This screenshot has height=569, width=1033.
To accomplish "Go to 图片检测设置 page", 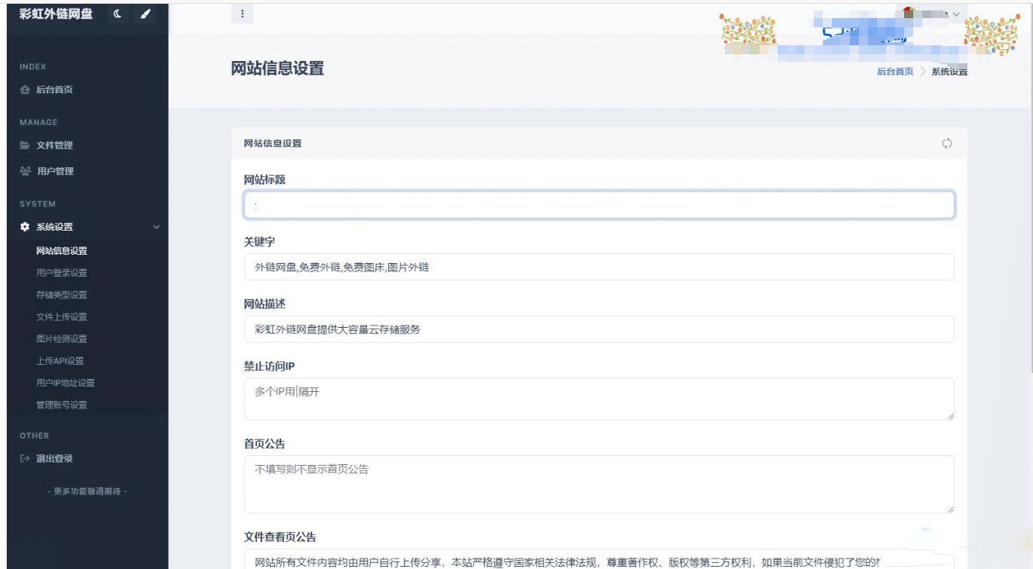I will tap(62, 338).
